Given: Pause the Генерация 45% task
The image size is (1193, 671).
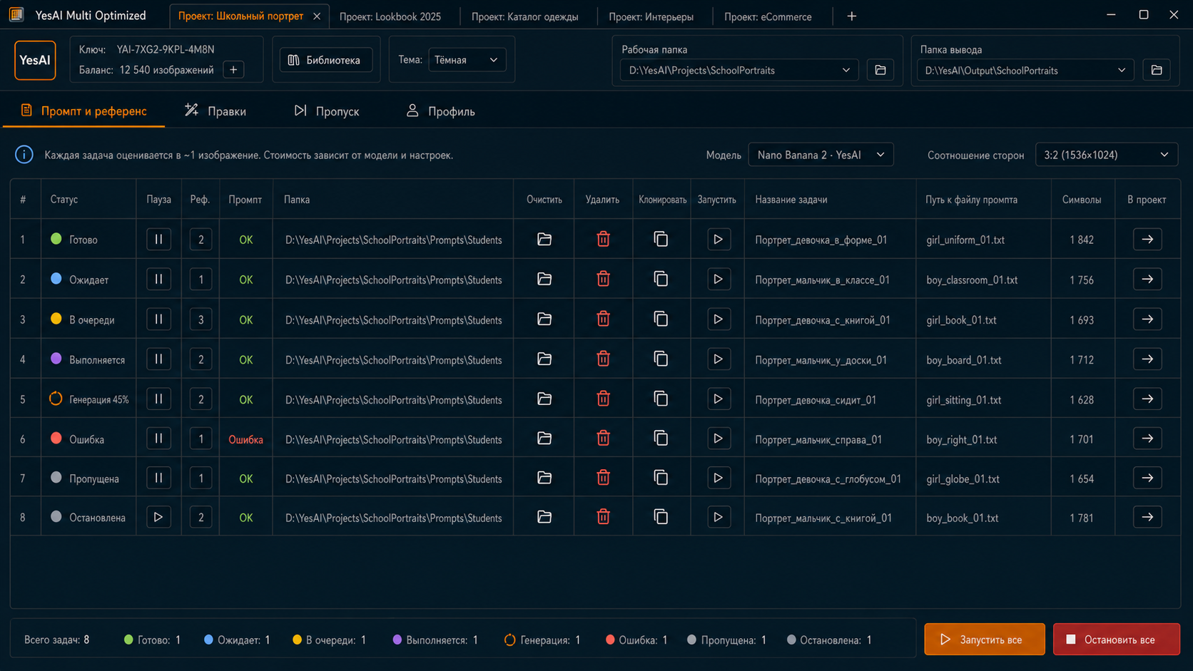Looking at the screenshot, I should (x=158, y=399).
